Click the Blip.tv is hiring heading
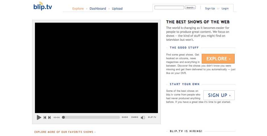Screen dimensions: 267x136 (186, 131)
